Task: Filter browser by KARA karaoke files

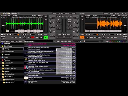Action: tap(12, 41)
